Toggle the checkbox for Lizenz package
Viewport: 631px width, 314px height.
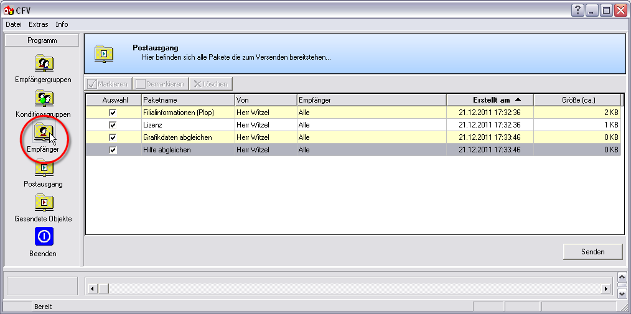113,125
